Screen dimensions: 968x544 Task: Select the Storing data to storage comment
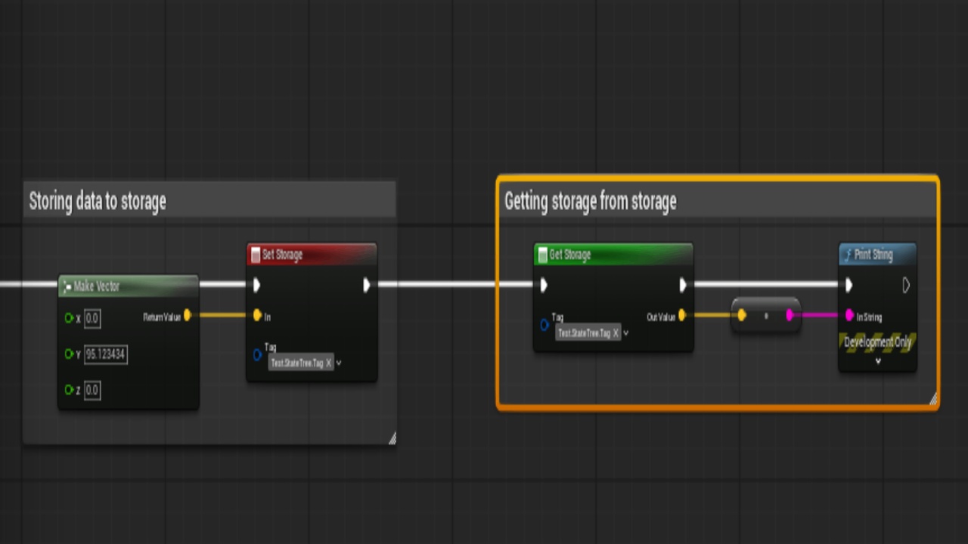click(209, 201)
